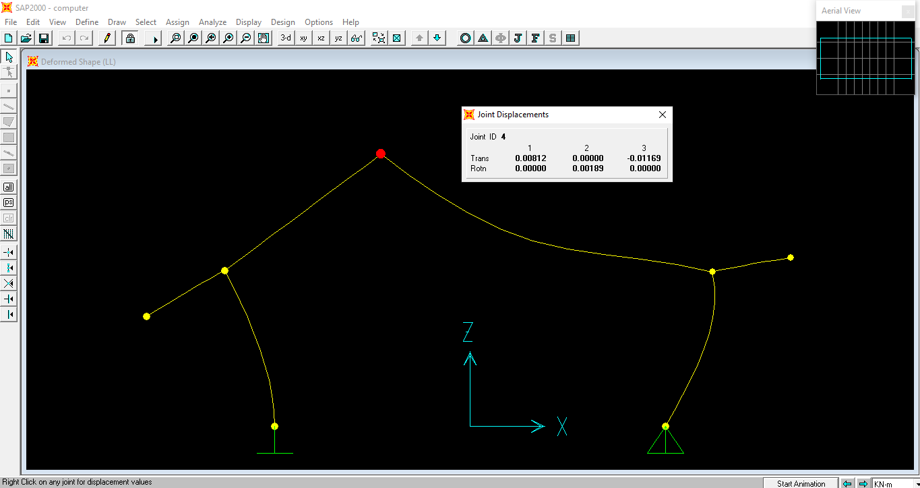Enable snap to joints in the side toolbar
Image resolution: width=920 pixels, height=488 pixels.
(9, 252)
